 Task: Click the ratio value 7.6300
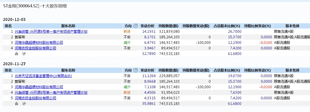tap(235, 92)
